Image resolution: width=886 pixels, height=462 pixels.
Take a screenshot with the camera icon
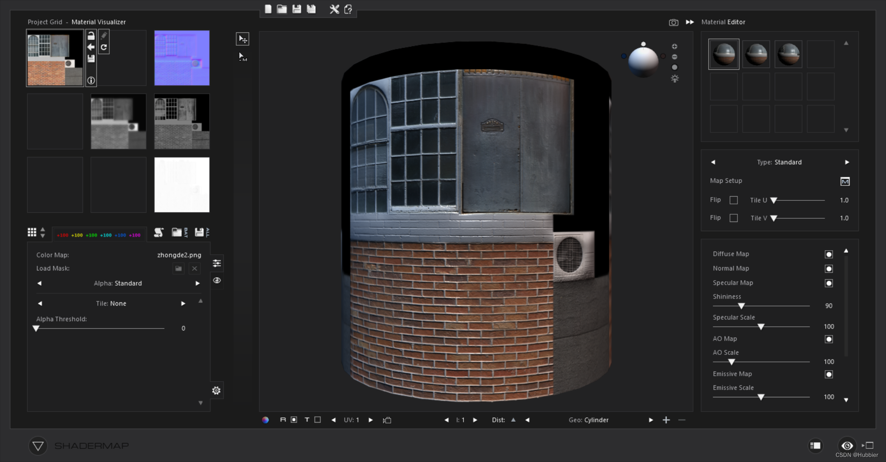click(x=674, y=22)
